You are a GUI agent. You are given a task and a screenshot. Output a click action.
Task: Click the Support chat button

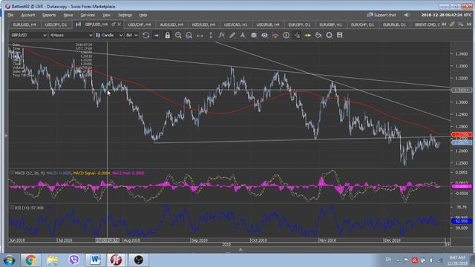[381, 15]
